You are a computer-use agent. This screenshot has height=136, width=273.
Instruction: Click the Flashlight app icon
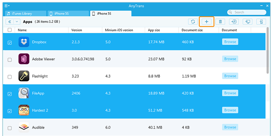coord(24,76)
